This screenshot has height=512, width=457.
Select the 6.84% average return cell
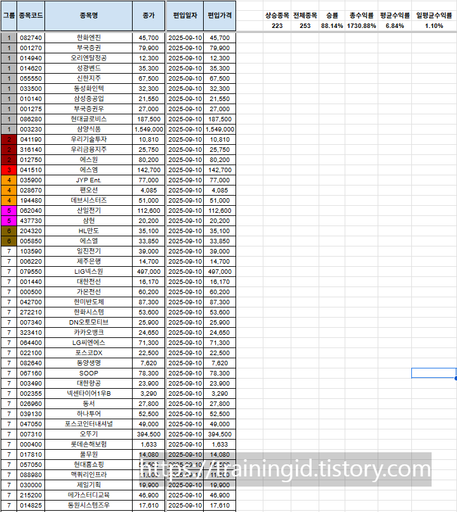pos(395,26)
